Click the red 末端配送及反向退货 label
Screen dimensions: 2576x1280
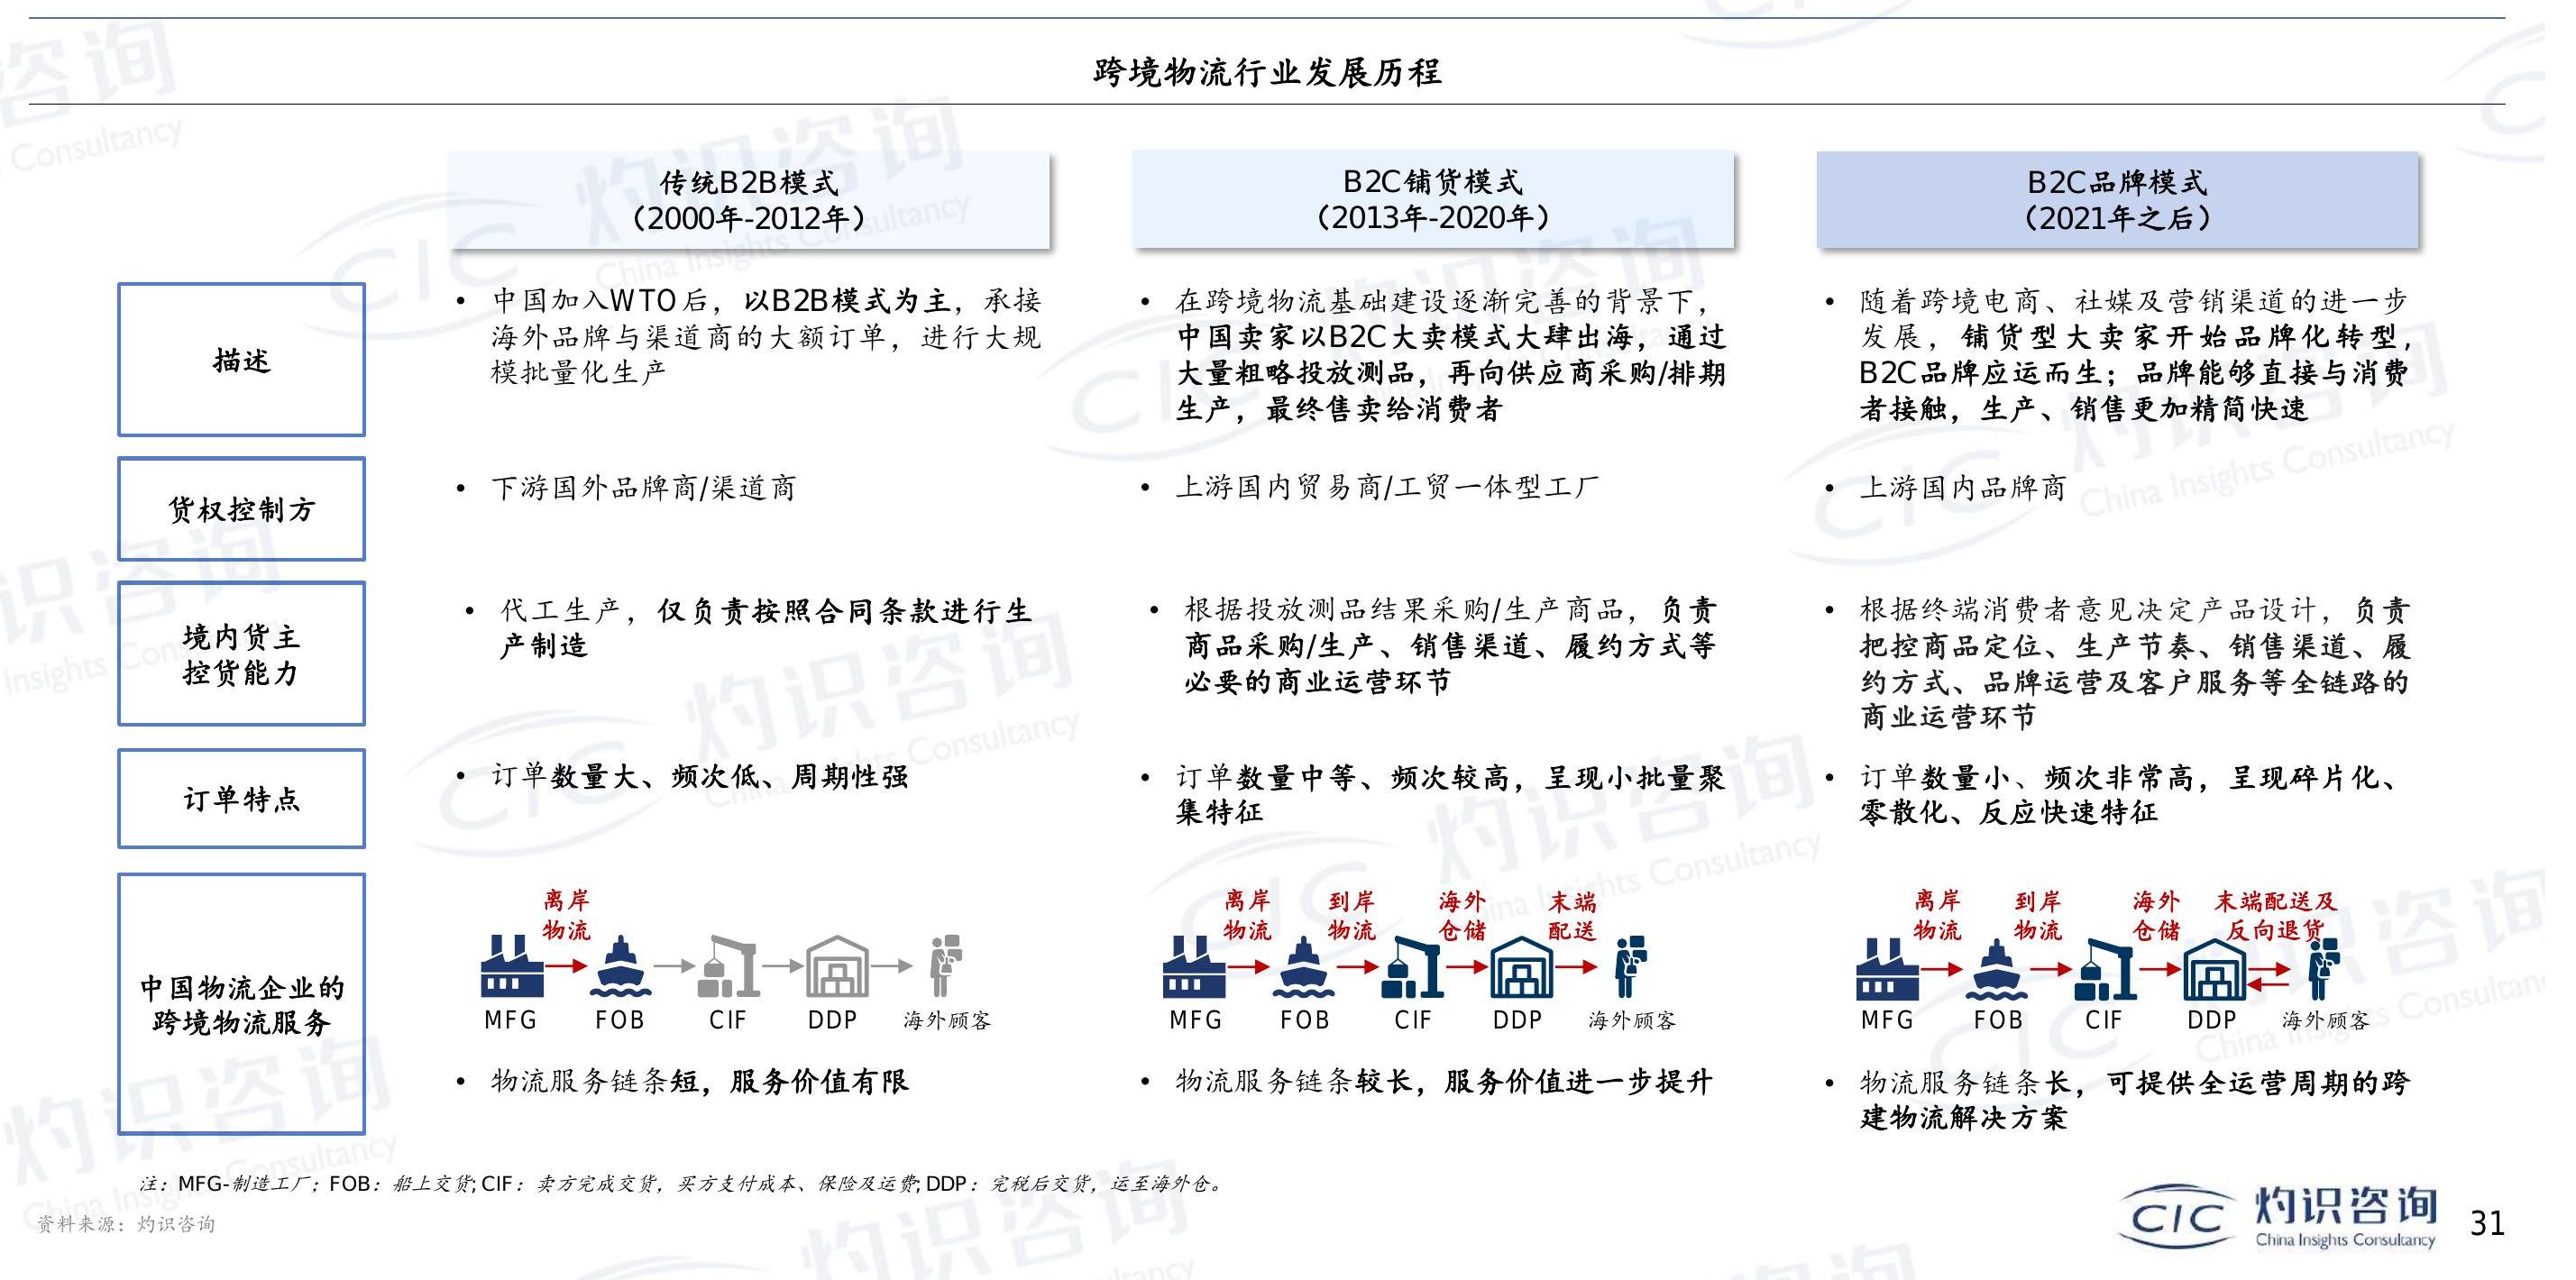pos(2275,915)
